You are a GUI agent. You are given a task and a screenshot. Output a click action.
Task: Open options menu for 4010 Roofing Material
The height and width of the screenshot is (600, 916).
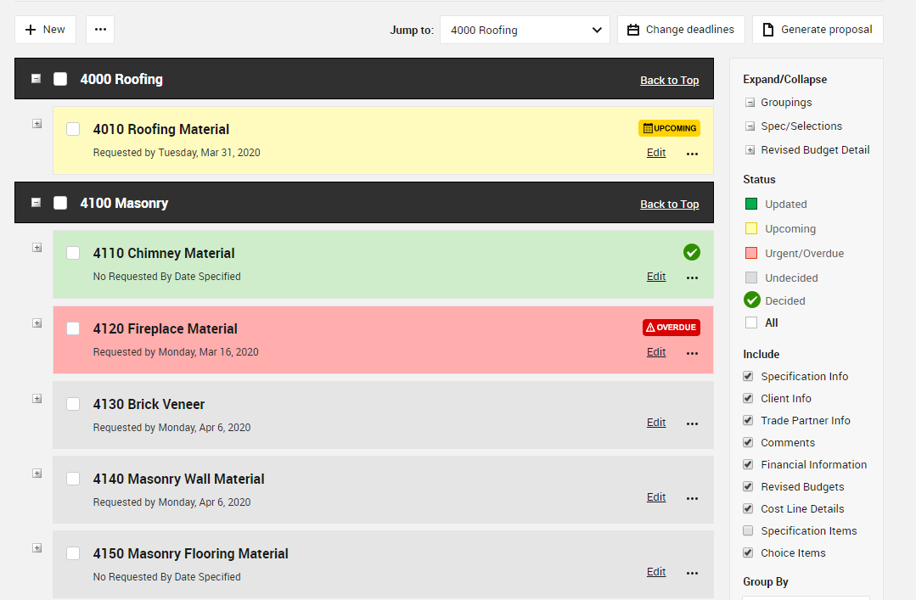click(x=692, y=154)
